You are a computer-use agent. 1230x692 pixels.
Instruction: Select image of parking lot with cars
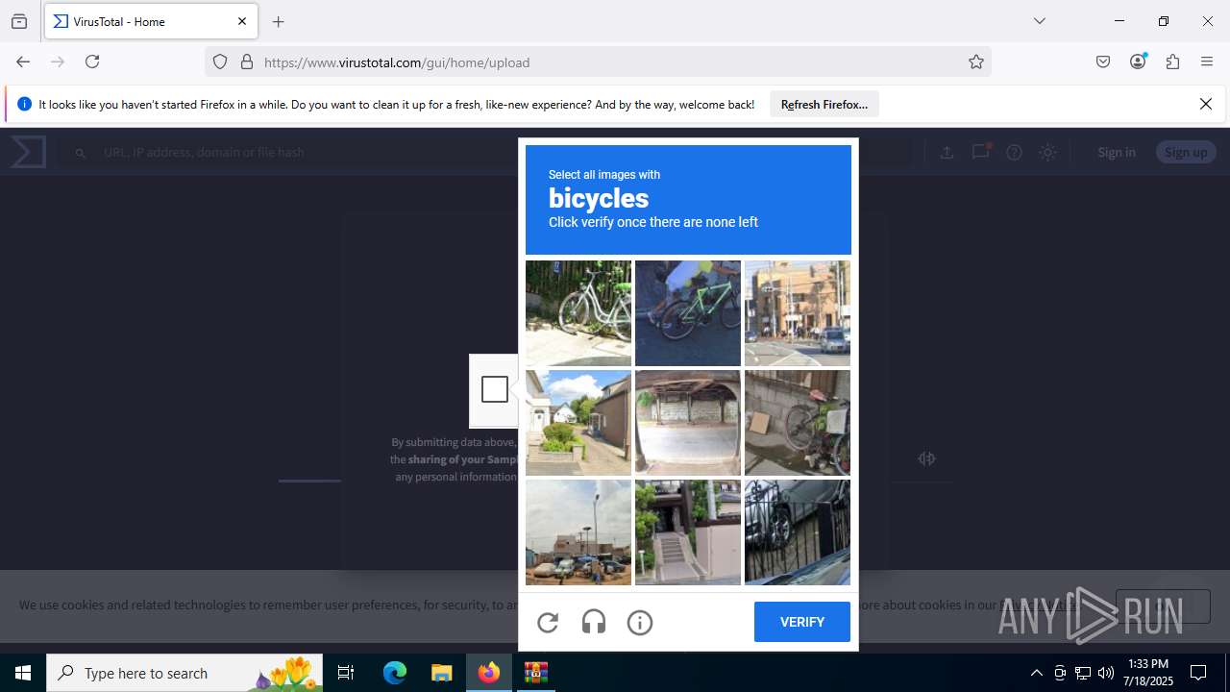click(578, 532)
